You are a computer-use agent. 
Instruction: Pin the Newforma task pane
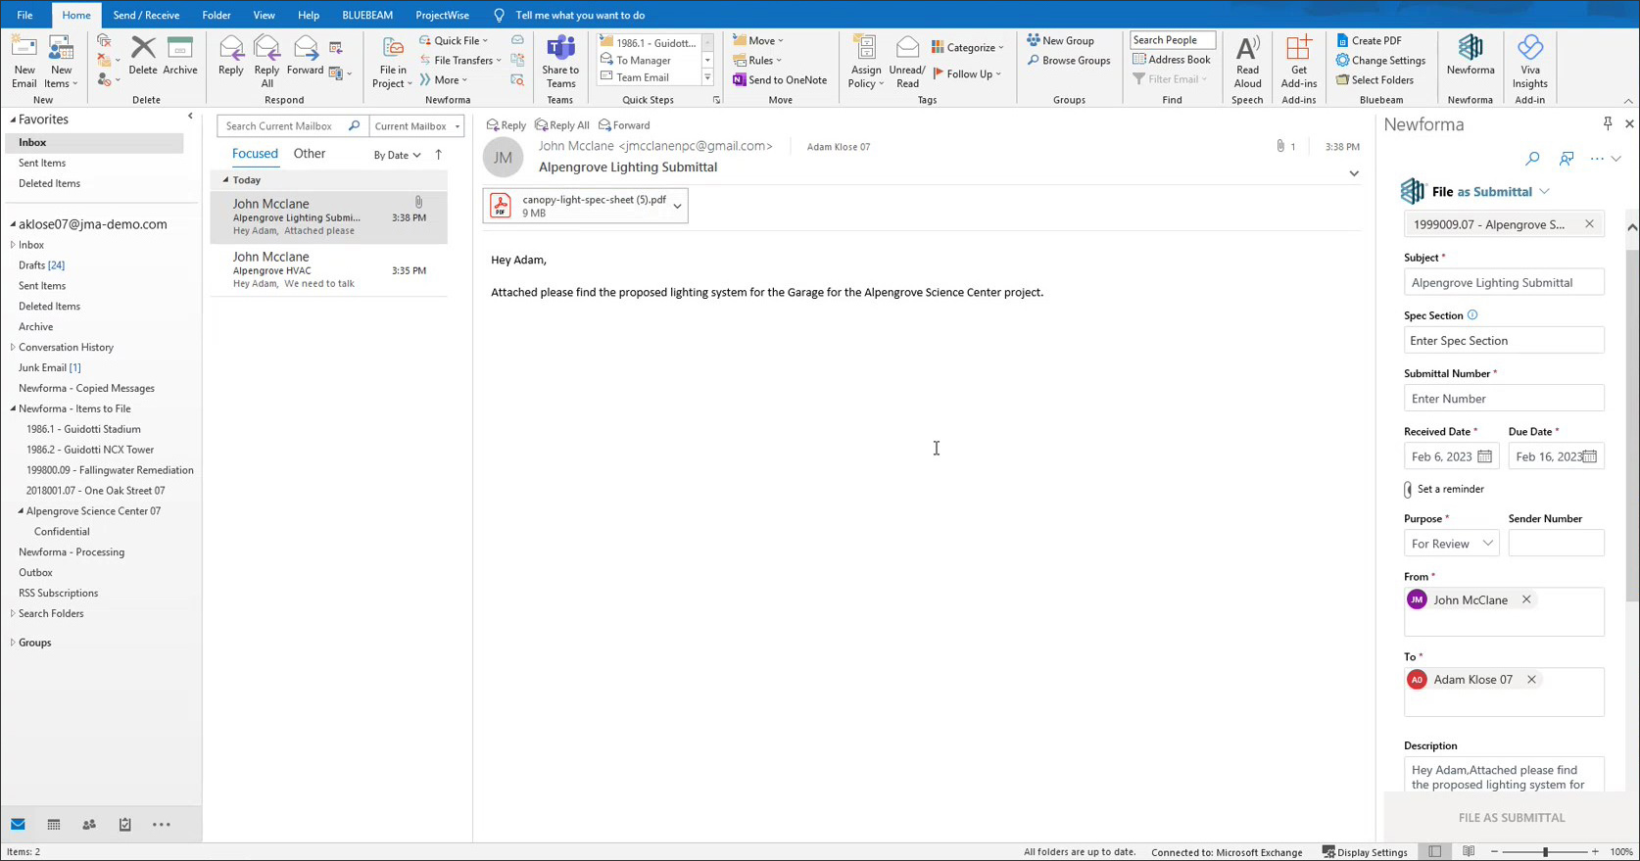click(1608, 123)
